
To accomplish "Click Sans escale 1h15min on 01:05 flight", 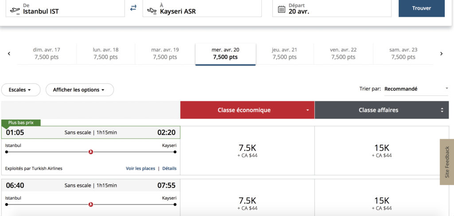I will 90,132.
